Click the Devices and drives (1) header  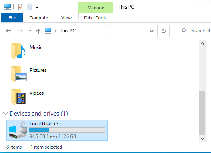tap(39, 114)
